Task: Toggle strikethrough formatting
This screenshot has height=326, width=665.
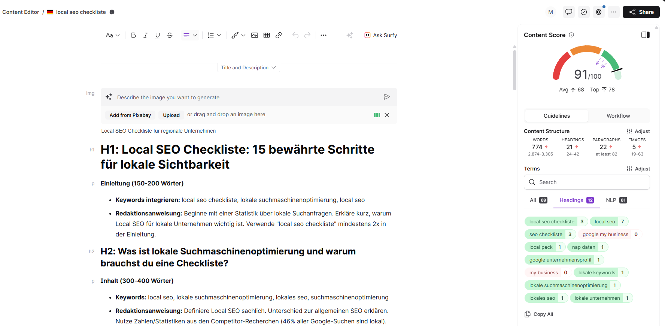Action: 170,35
